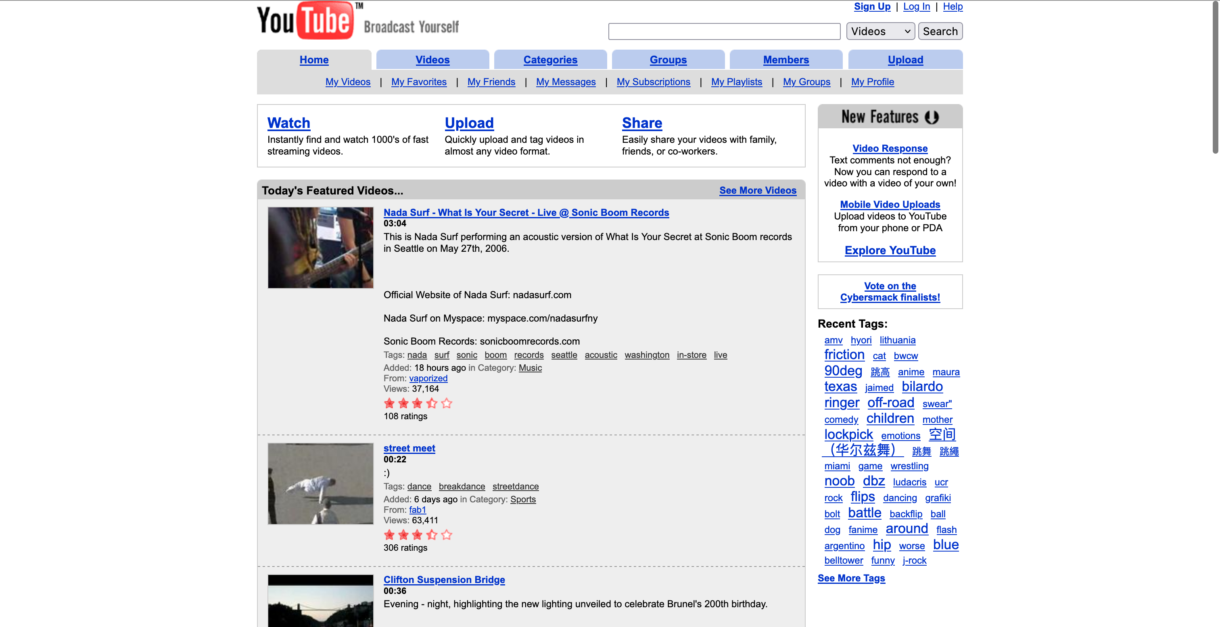Click Explore YouTube link
The height and width of the screenshot is (627, 1220).
pyautogui.click(x=890, y=250)
